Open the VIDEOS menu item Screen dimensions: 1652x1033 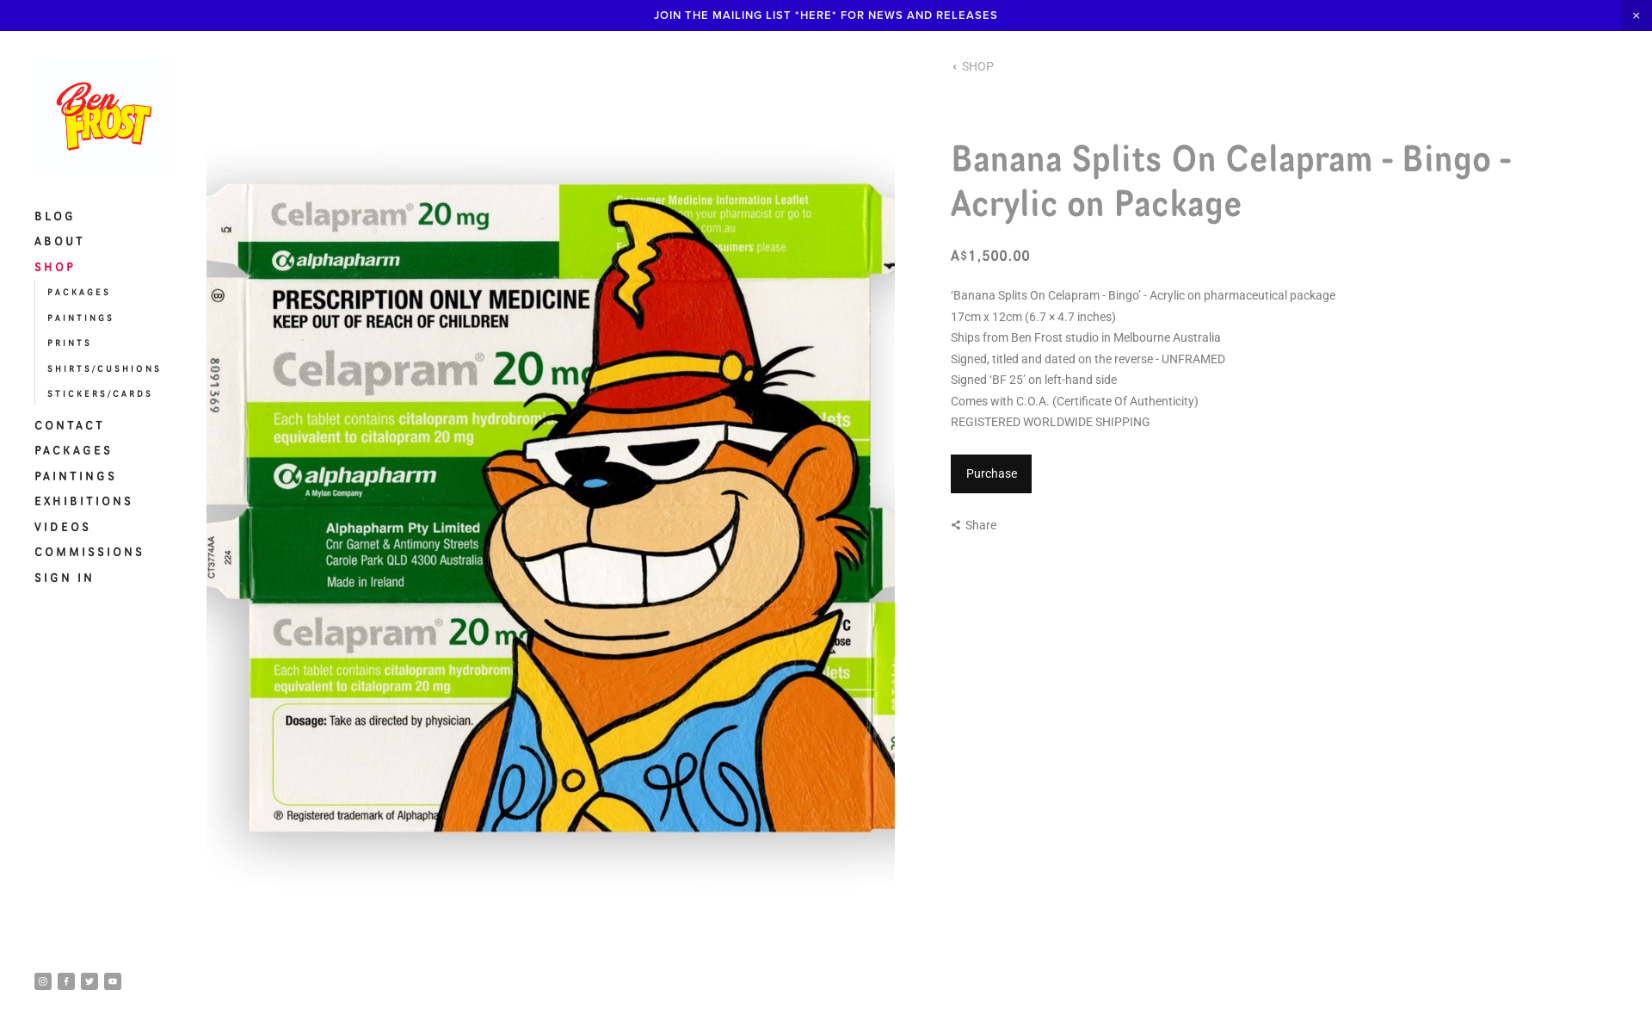tap(63, 527)
